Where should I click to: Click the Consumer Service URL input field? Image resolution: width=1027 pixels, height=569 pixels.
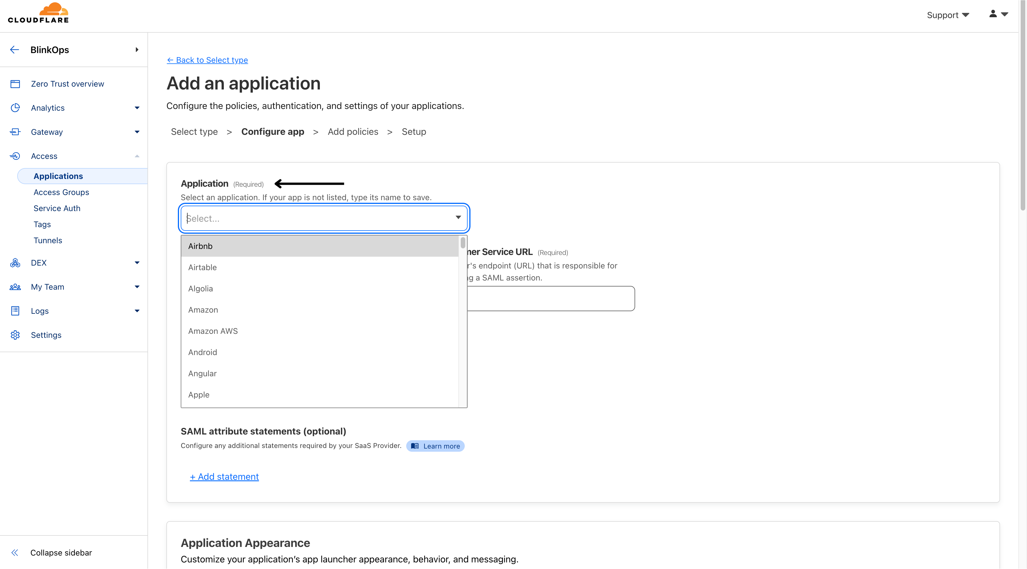click(551, 299)
